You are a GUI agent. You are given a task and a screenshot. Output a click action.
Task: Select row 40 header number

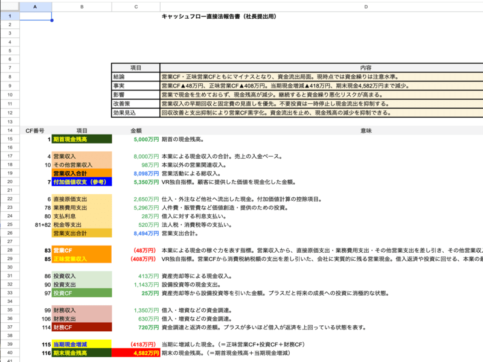point(10,353)
